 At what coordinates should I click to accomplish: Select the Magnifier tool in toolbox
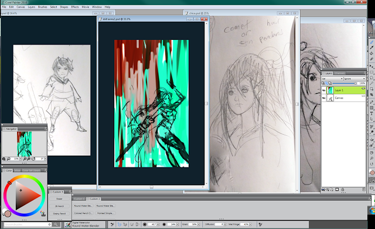371,158
